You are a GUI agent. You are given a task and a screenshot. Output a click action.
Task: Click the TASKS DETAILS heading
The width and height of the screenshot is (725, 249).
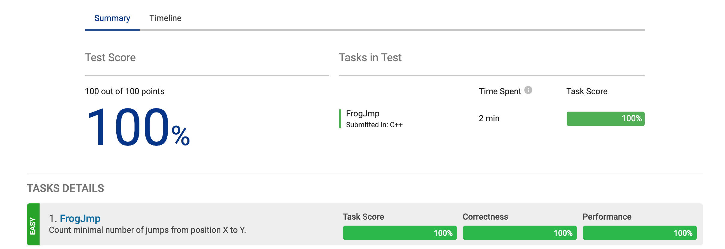click(65, 188)
